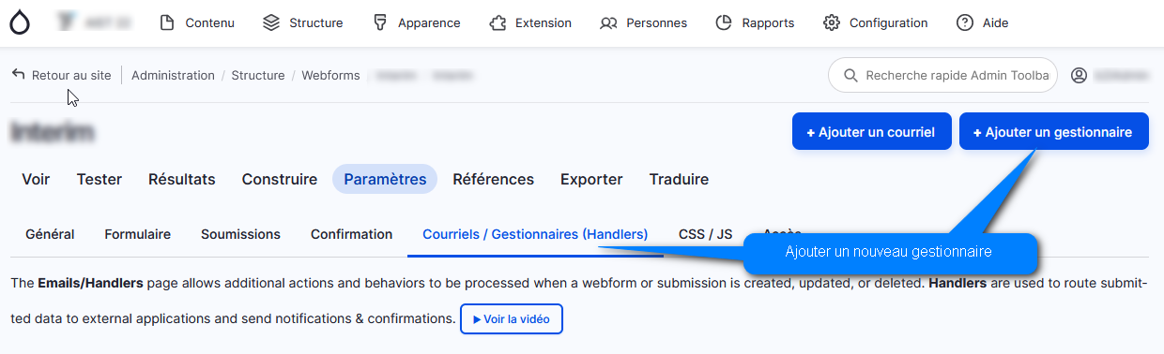Open the Résultats tab
1164x354 pixels.
182,179
